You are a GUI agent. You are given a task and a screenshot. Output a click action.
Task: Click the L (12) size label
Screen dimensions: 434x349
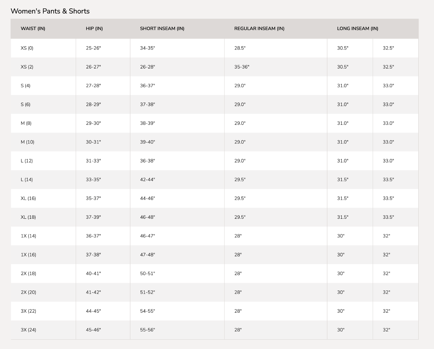[27, 161]
